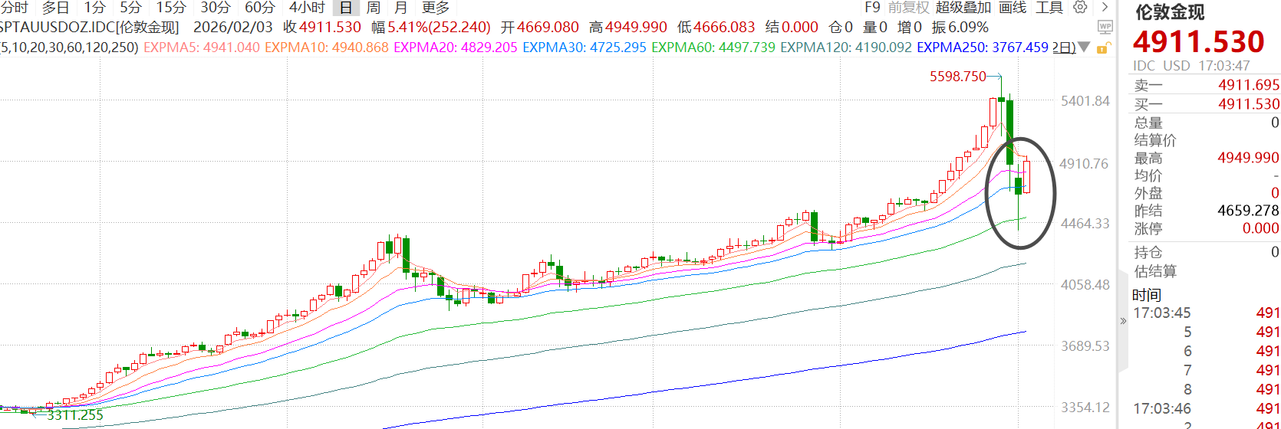
Task: Select the 4小时 period
Action: (x=307, y=8)
